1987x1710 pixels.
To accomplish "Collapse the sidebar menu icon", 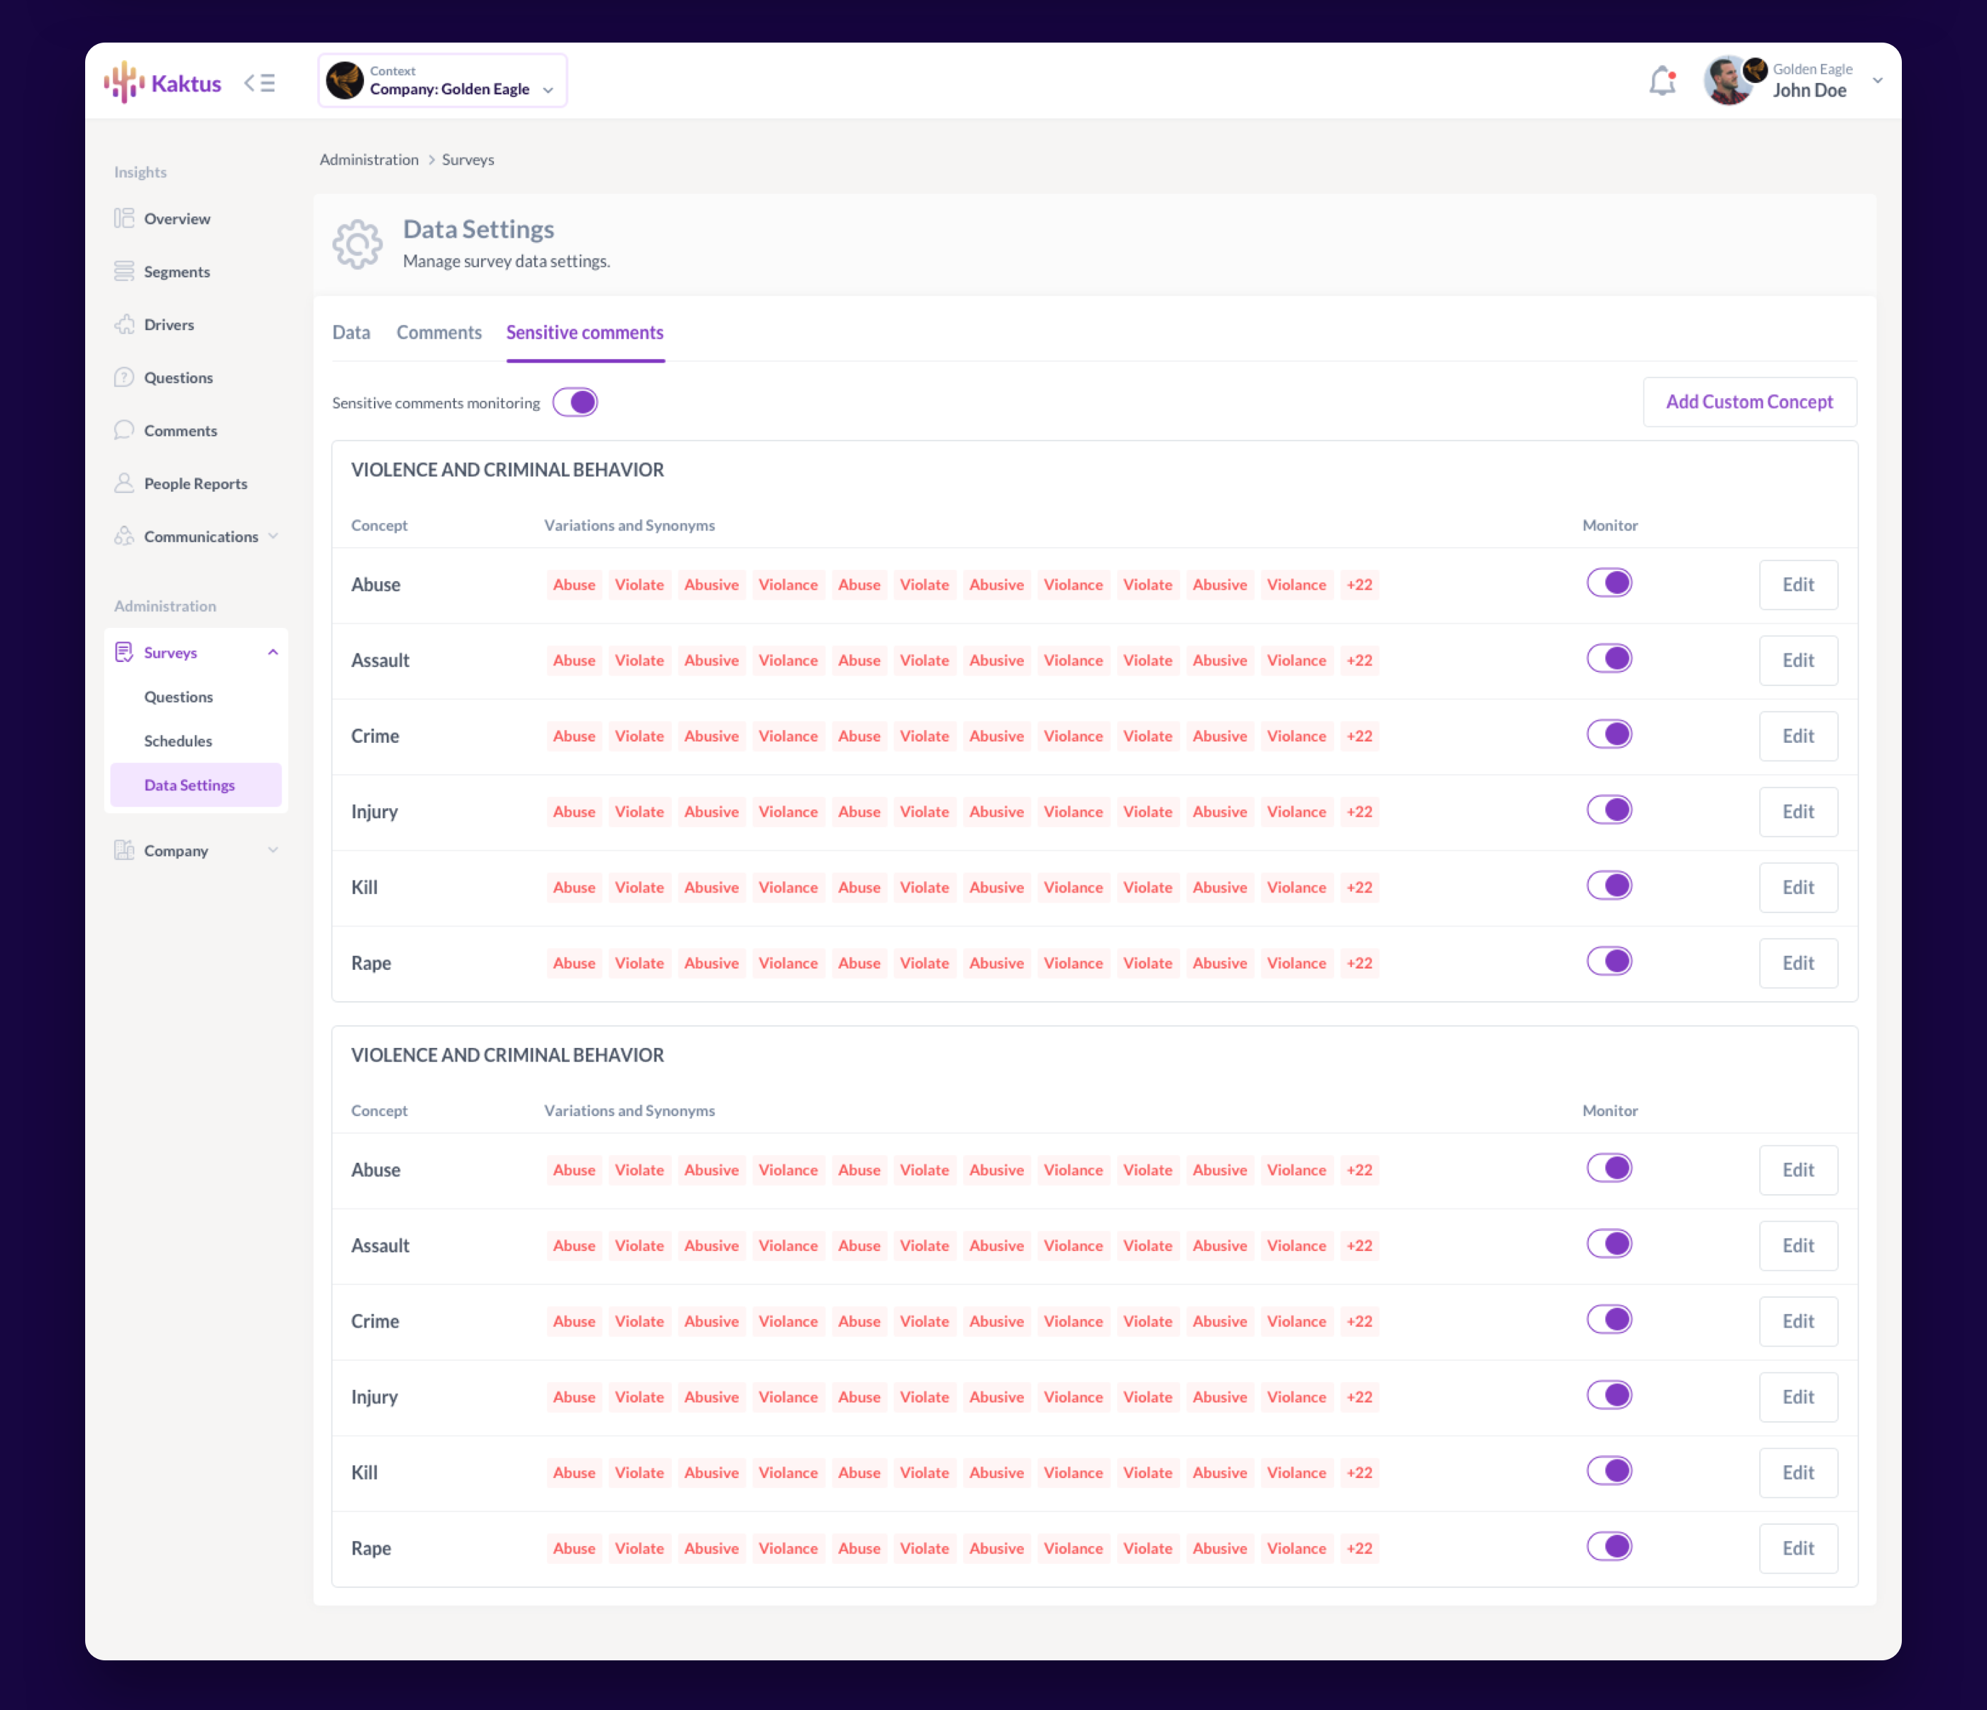I will 259,84.
